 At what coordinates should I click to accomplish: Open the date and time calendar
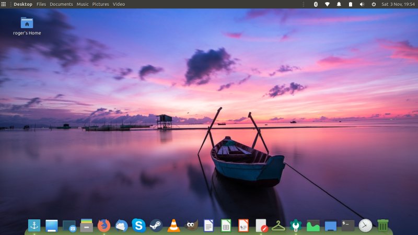[x=398, y=4]
